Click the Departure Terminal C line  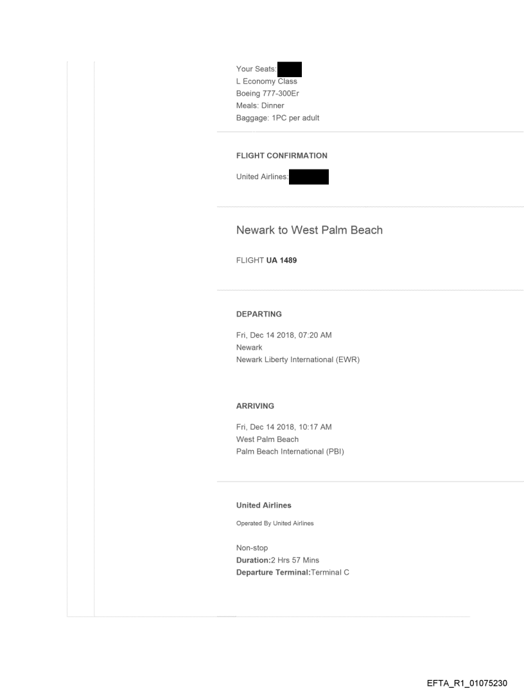(x=292, y=572)
